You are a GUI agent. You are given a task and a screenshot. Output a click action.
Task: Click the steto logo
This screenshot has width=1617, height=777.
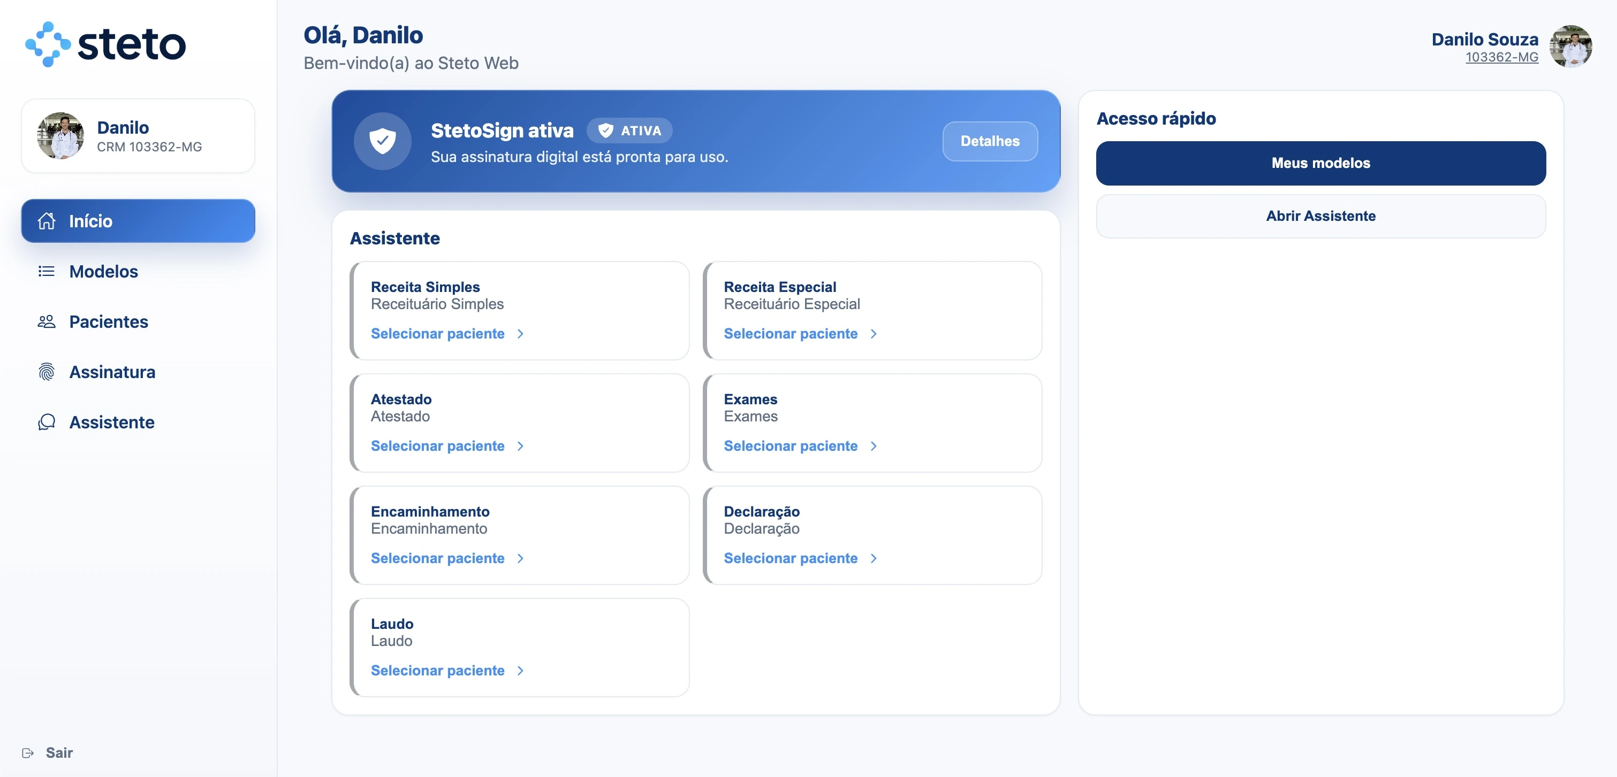pos(105,44)
